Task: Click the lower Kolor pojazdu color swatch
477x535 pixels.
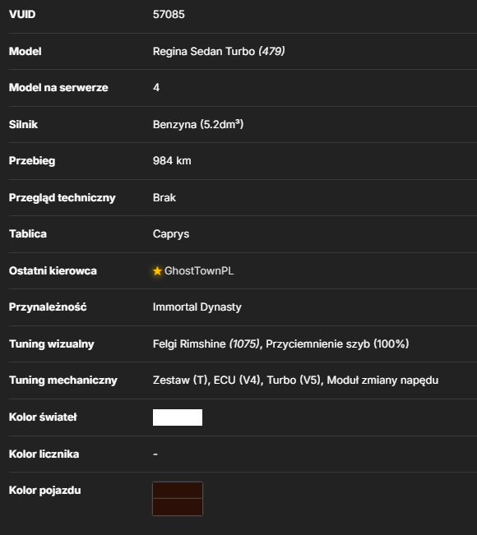Action: (178, 507)
